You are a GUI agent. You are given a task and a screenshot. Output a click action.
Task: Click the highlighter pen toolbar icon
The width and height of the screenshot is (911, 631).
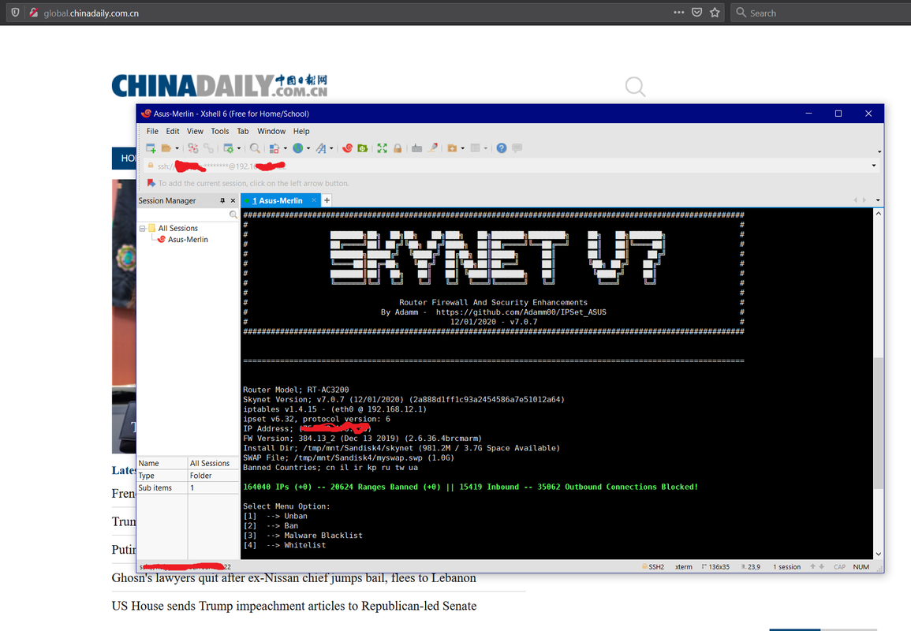pyautogui.click(x=433, y=148)
